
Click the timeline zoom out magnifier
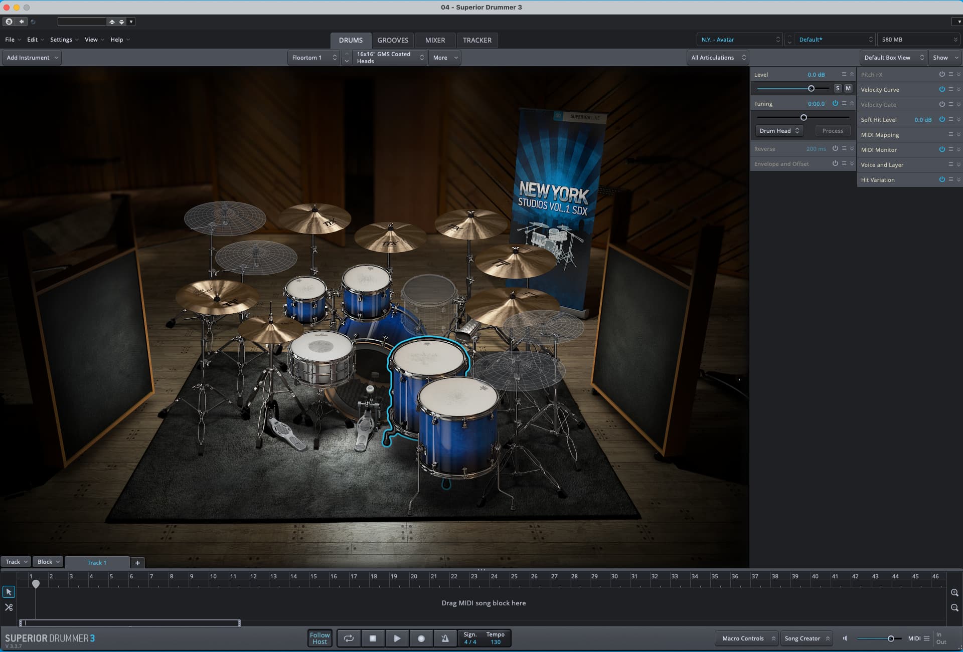coord(954,607)
